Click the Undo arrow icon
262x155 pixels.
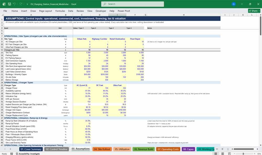[x=14, y=4]
